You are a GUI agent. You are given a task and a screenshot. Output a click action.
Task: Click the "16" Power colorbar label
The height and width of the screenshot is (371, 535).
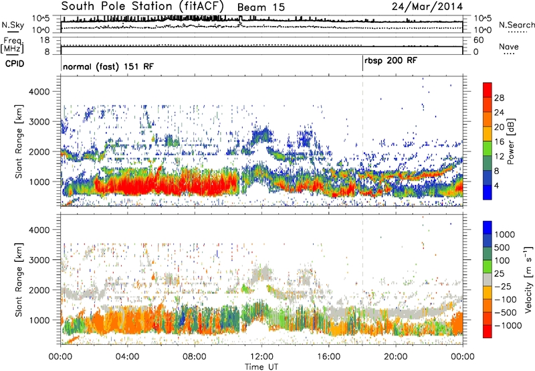pyautogui.click(x=499, y=142)
